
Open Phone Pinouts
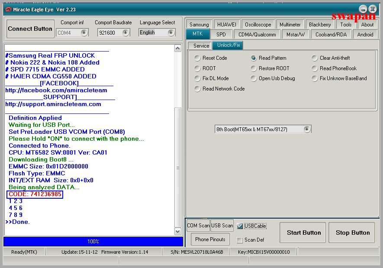(x=210, y=239)
